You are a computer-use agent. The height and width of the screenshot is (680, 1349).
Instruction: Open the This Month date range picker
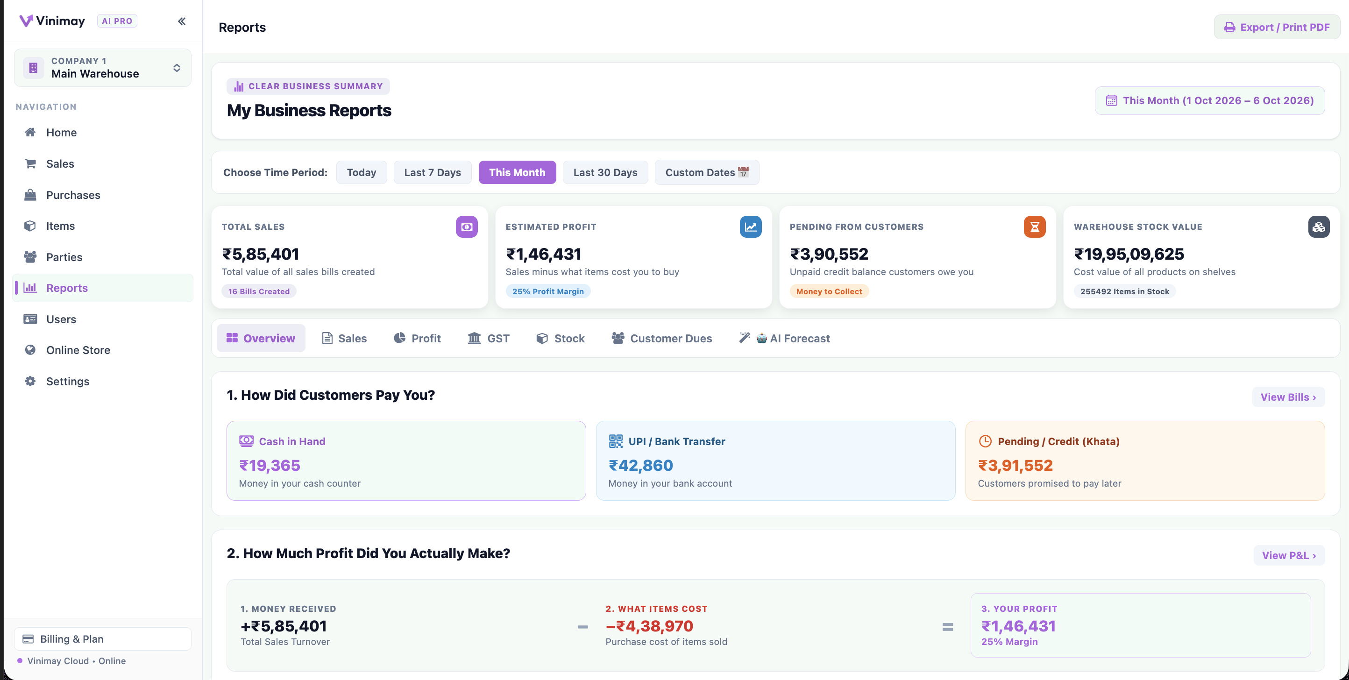pos(1210,100)
